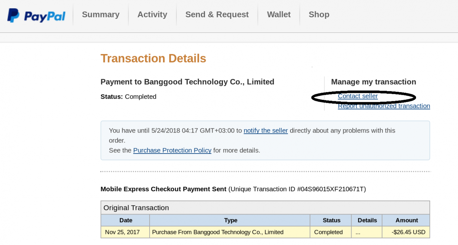This screenshot has height=245, width=458.
Task: Open the Shop tab
Action: (x=319, y=14)
